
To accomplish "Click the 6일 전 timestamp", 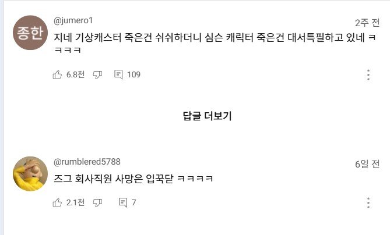I will [x=367, y=163].
